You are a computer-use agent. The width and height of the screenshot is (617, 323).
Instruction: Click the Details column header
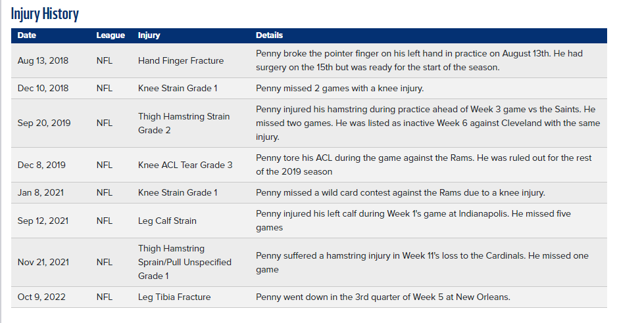tap(270, 35)
